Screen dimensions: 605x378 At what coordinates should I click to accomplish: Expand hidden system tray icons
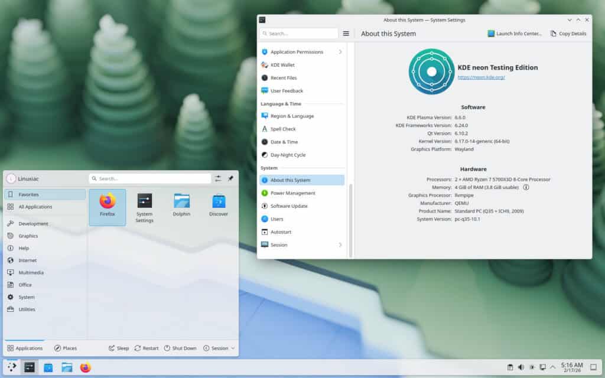tap(552, 367)
